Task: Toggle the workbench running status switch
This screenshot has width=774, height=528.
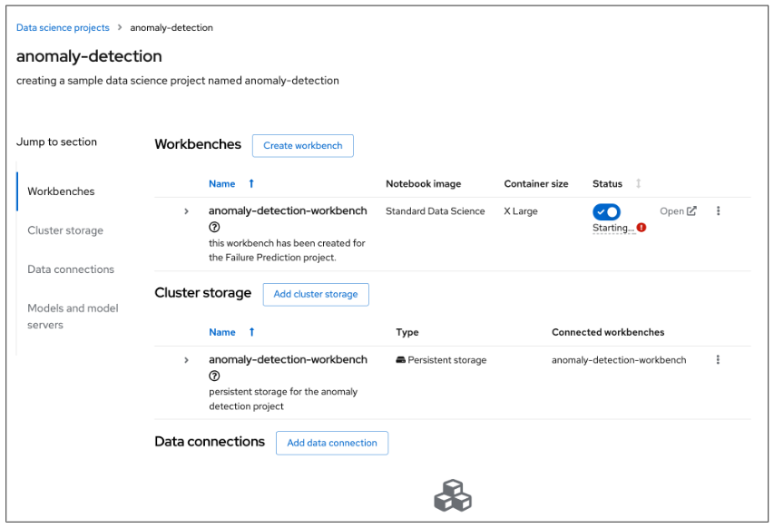Action: (x=606, y=211)
